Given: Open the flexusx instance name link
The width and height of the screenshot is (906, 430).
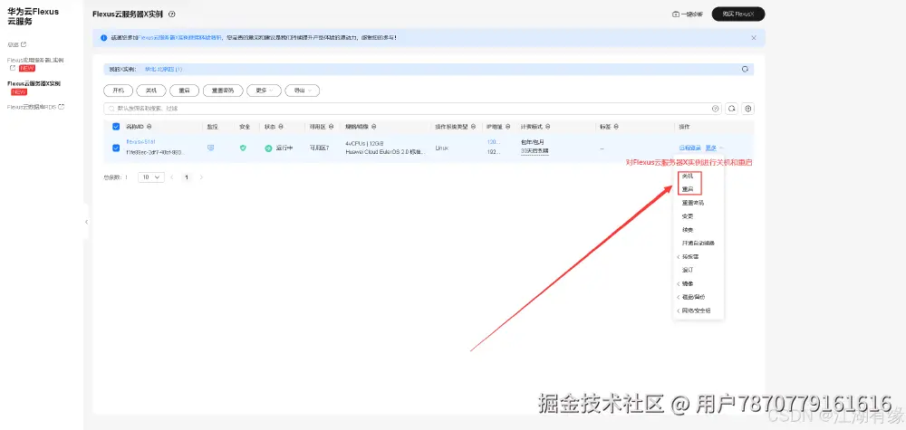Looking at the screenshot, I should click(141, 142).
